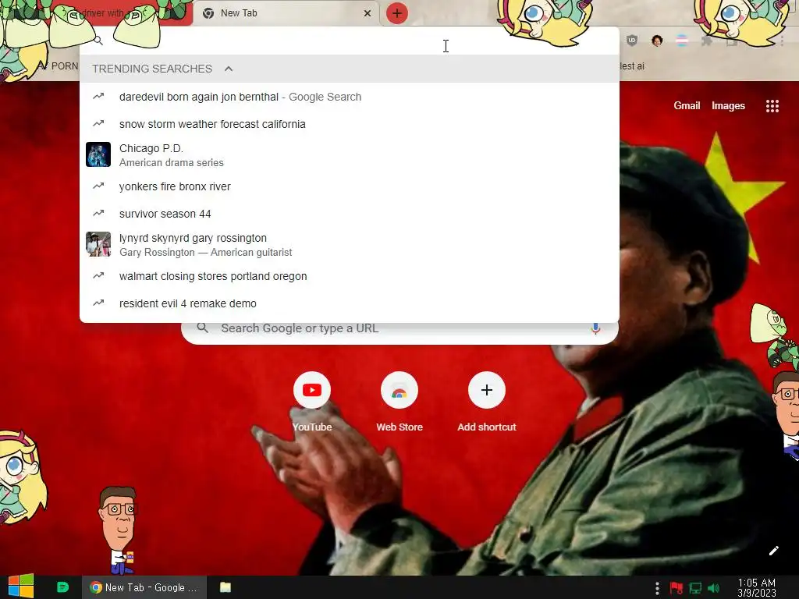Open Google Images link

click(728, 105)
